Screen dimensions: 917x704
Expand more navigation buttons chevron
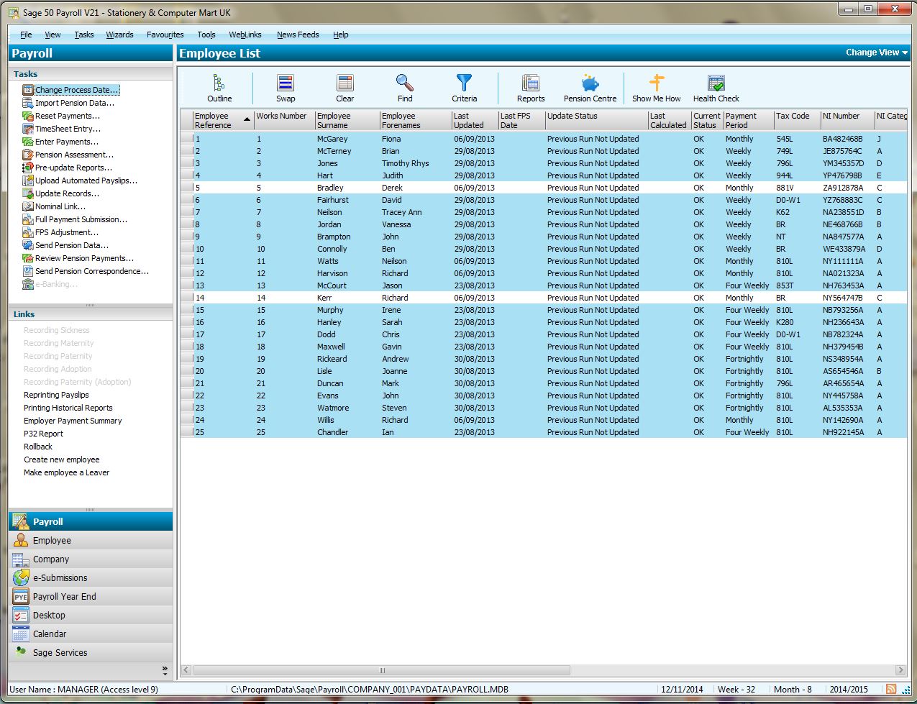pos(165,670)
